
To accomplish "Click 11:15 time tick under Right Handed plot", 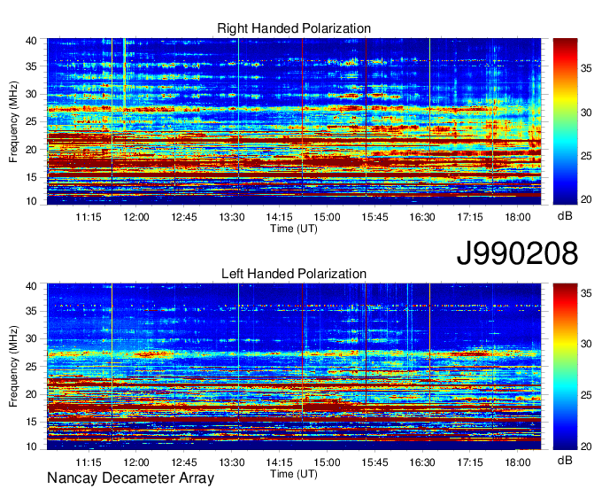I will (89, 217).
